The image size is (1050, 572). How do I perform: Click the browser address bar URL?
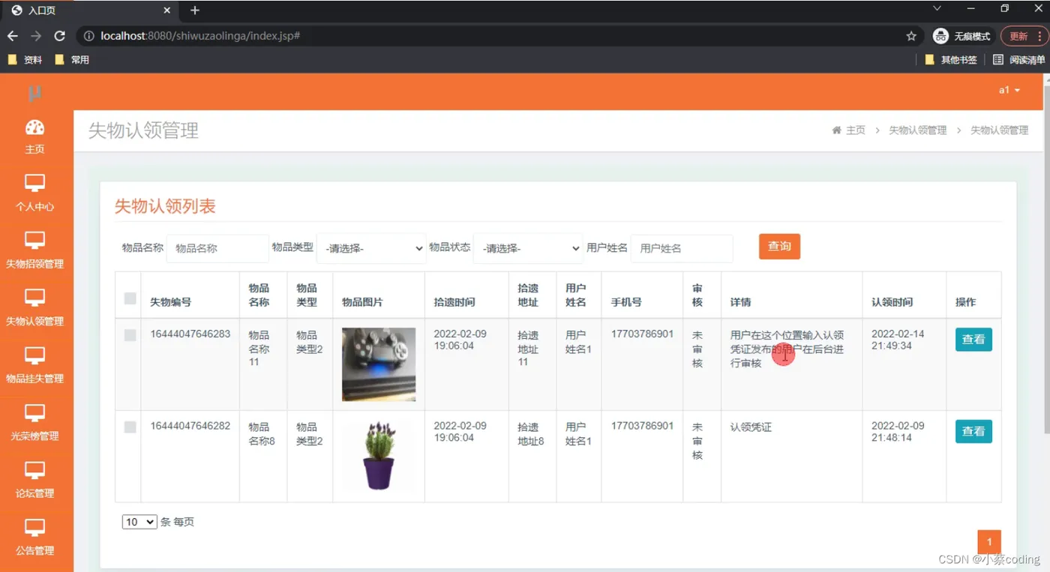pyautogui.click(x=200, y=36)
